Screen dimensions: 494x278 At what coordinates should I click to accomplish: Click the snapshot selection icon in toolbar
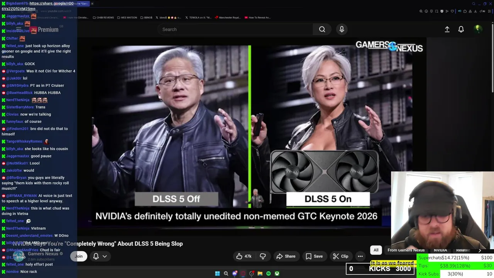pyautogui.click(x=436, y=11)
